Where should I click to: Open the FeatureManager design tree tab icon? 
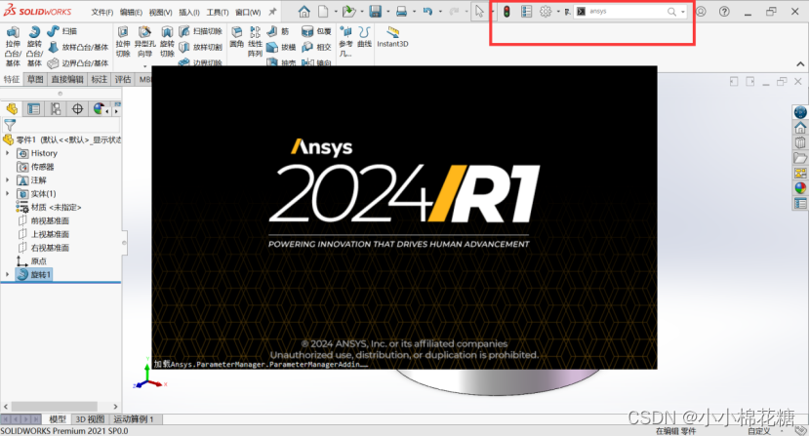coord(12,109)
